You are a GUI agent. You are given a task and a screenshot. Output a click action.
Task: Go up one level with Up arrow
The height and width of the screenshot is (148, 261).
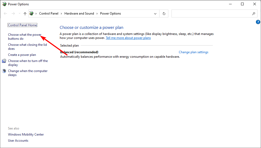[25, 14]
